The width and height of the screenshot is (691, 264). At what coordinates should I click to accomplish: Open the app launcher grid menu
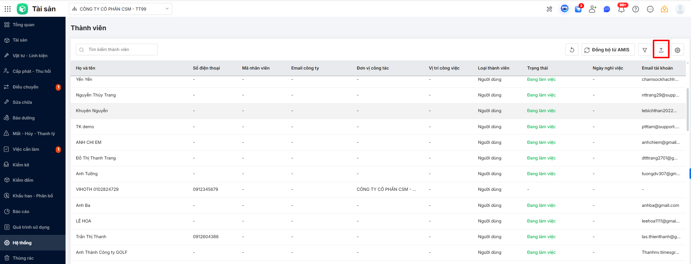(8, 9)
